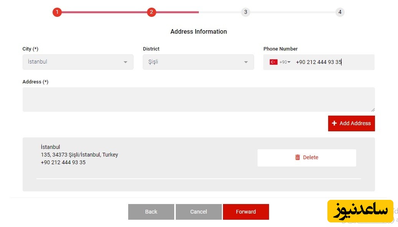Select step 2 circle in progress indicator
Viewport: 398px width, 227px height.
[151, 12]
